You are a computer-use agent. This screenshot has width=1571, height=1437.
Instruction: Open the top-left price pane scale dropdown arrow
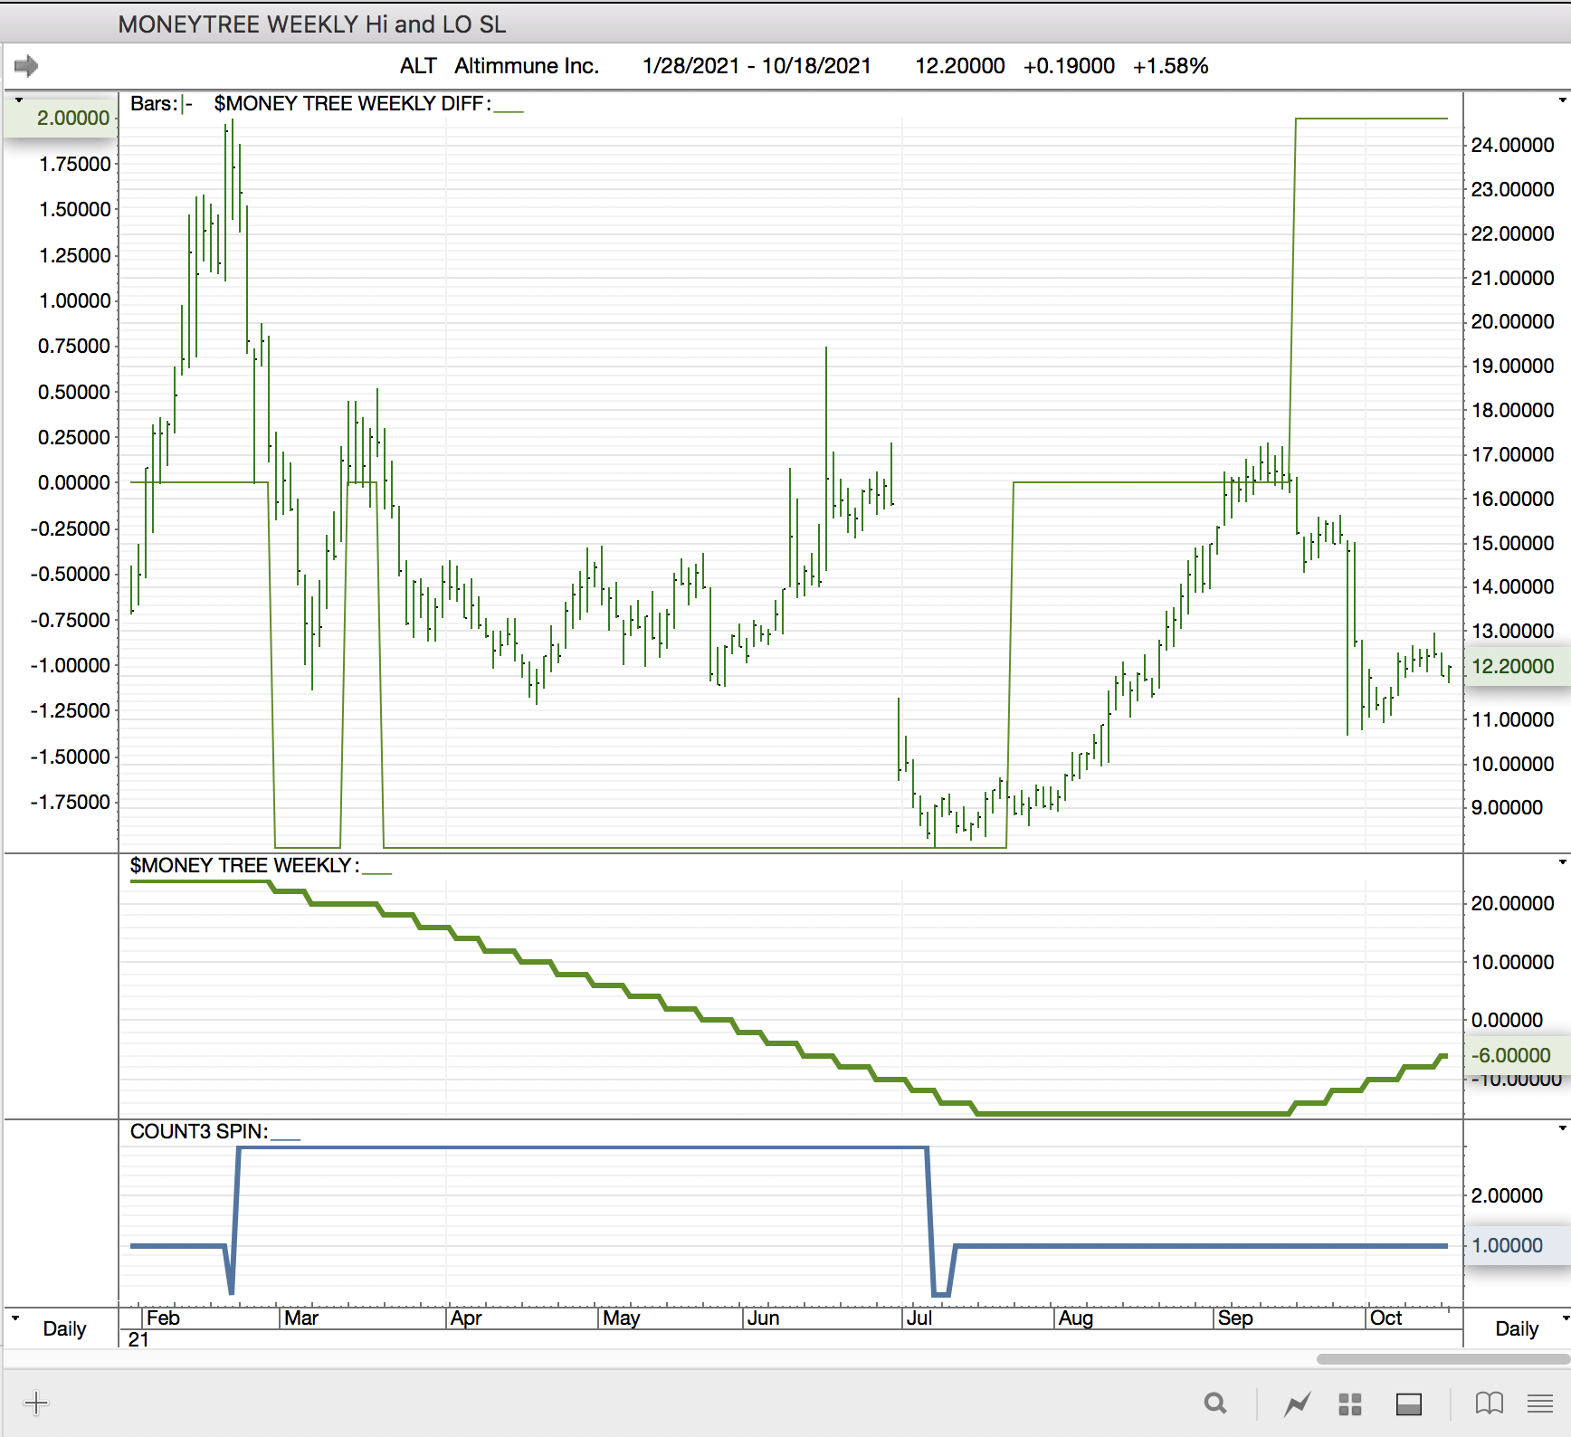pos(18,100)
